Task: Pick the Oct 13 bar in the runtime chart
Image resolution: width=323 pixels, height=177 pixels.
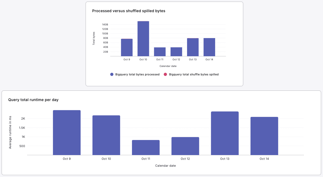Action: point(225,133)
